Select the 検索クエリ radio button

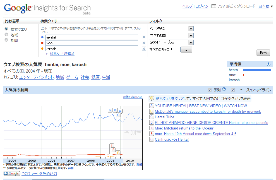(6, 29)
